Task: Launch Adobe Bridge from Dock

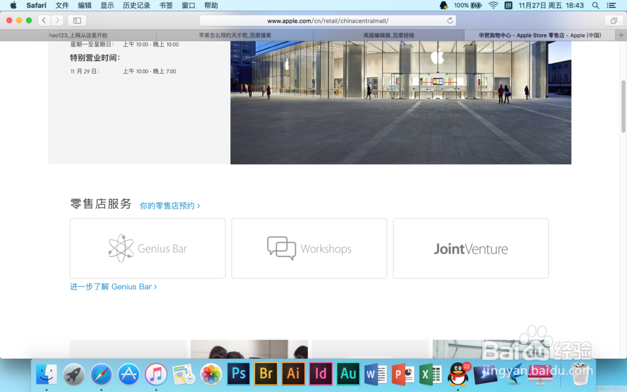Action: tap(266, 374)
